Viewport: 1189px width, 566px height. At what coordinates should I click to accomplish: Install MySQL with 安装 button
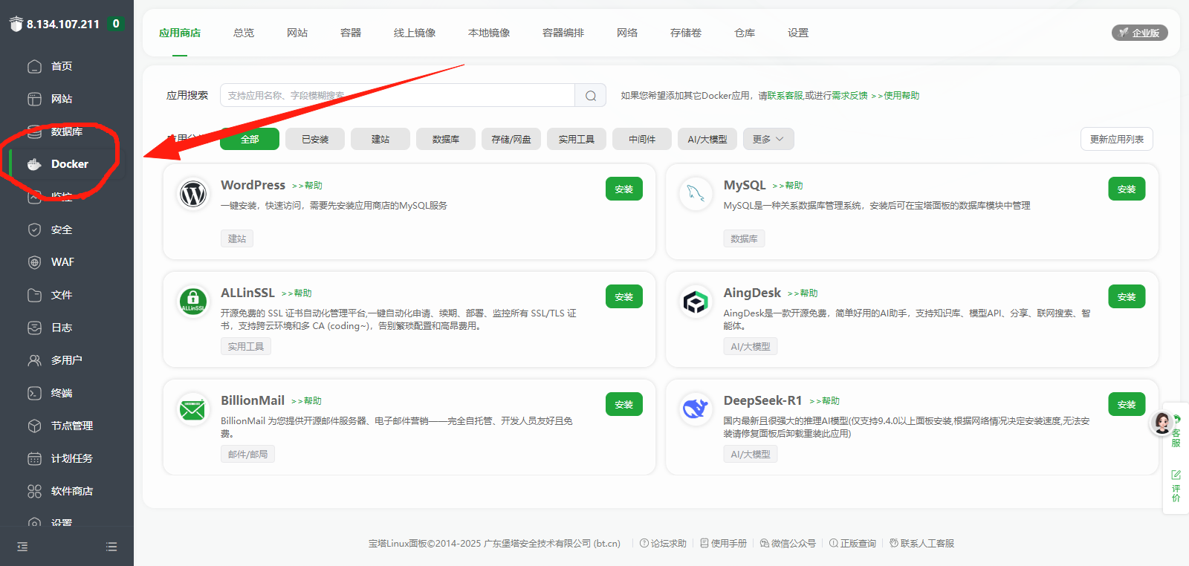[x=1127, y=189]
